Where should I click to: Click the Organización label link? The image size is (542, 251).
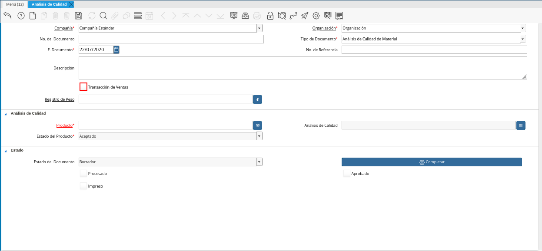tap(324, 28)
